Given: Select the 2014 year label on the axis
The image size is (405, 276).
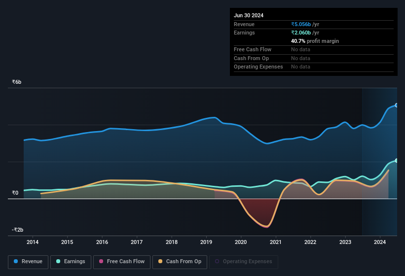Looking at the screenshot, I should coord(33,242).
